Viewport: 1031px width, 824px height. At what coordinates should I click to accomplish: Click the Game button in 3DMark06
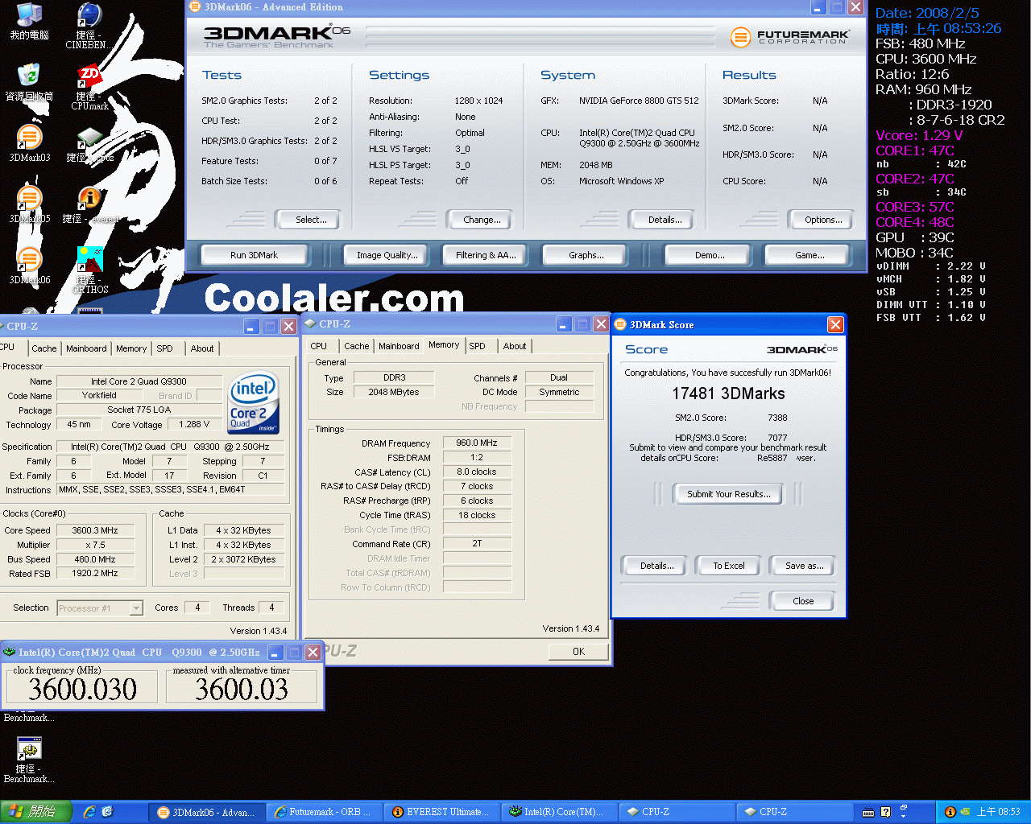[x=809, y=255]
